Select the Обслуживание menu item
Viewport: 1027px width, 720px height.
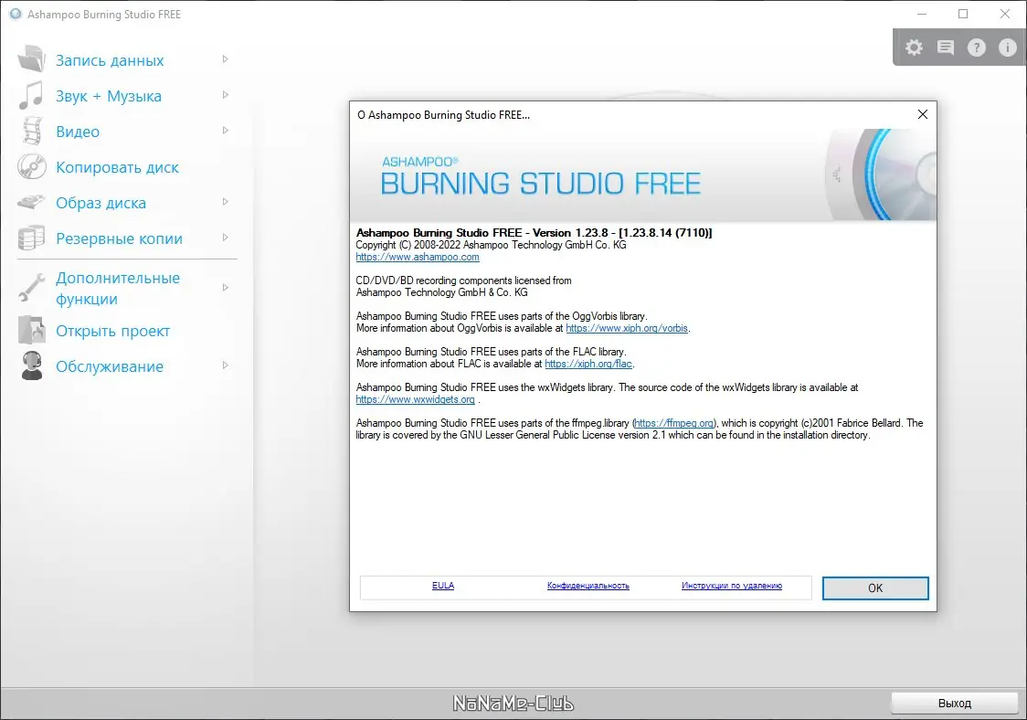click(x=110, y=366)
